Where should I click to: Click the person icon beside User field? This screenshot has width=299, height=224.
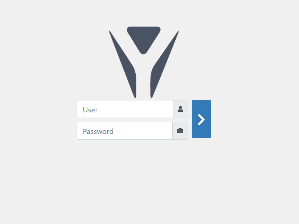coord(181,109)
